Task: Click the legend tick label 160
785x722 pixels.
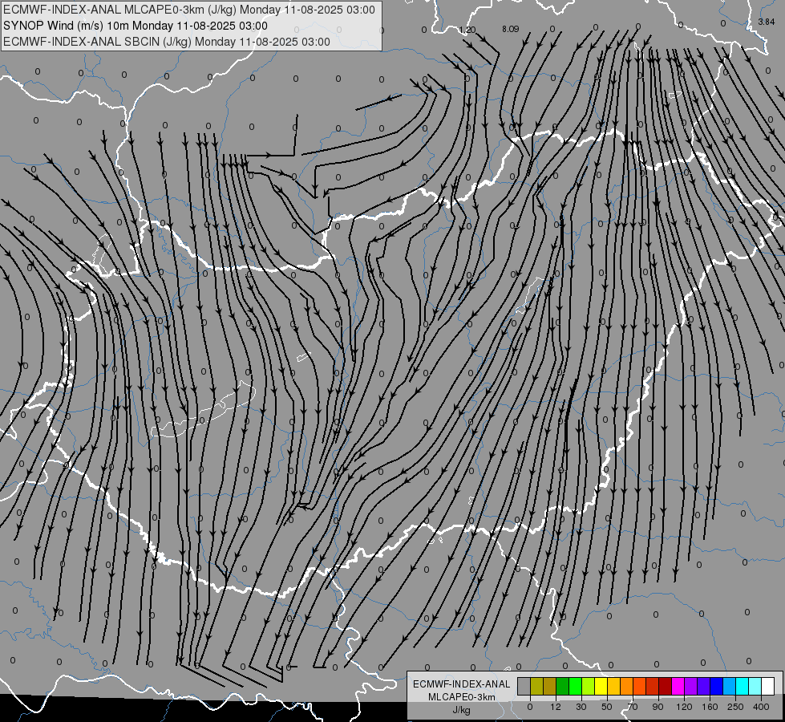Action: (x=710, y=707)
